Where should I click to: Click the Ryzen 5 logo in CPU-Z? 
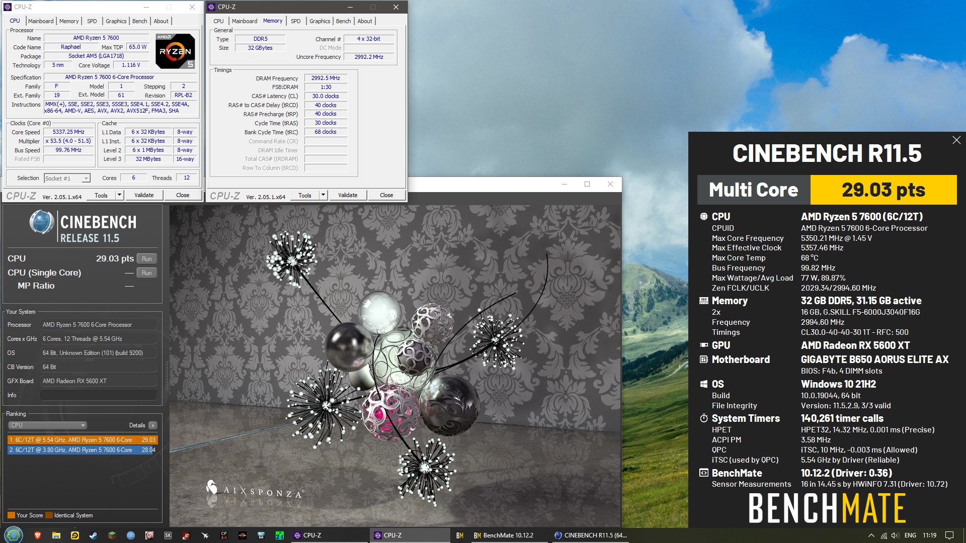175,51
